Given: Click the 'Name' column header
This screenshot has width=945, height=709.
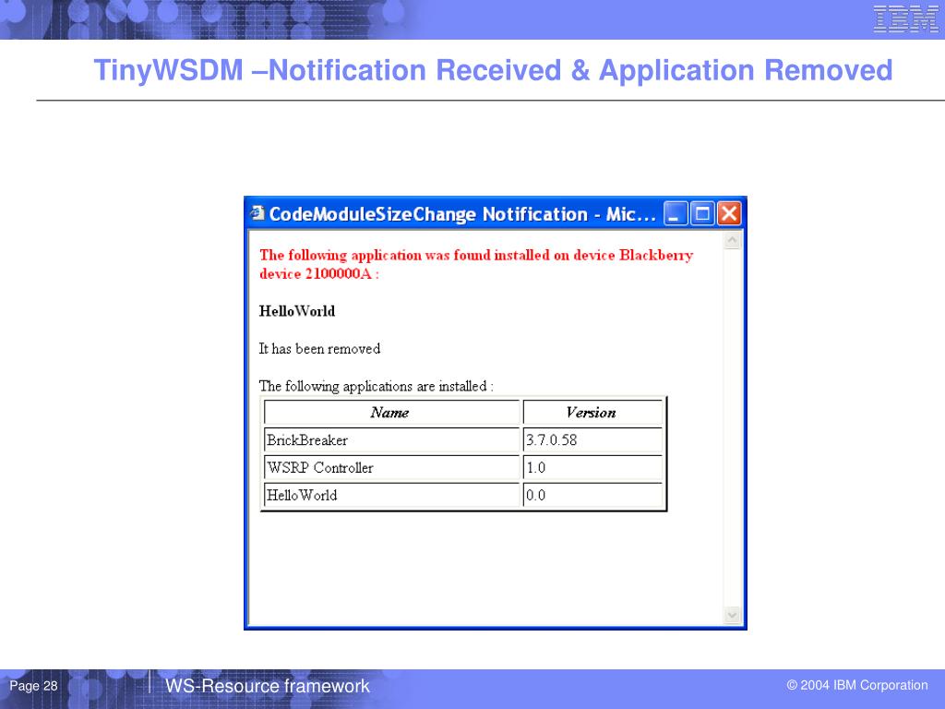Looking at the screenshot, I should [391, 413].
